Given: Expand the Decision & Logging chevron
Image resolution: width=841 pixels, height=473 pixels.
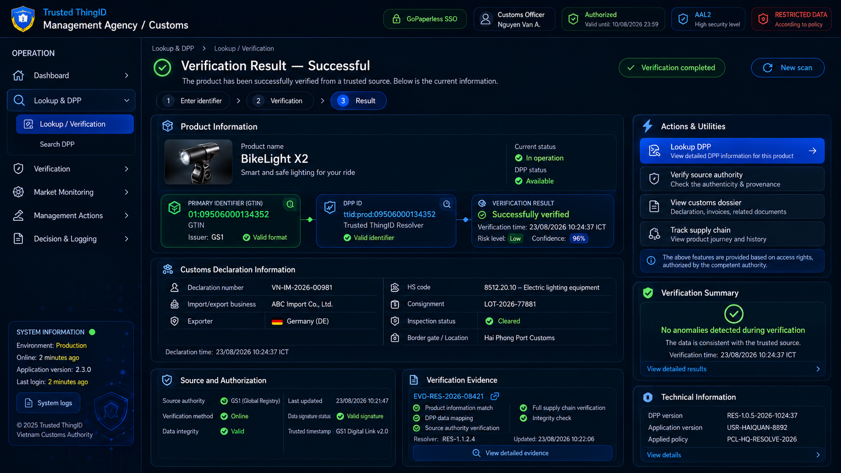Looking at the screenshot, I should (126, 239).
